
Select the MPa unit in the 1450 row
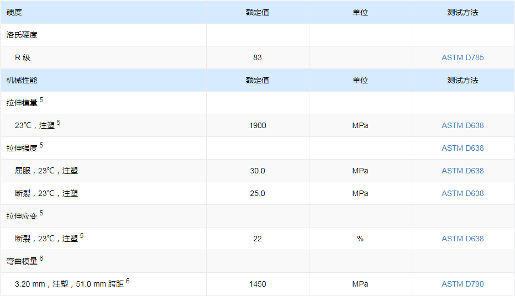360,284
